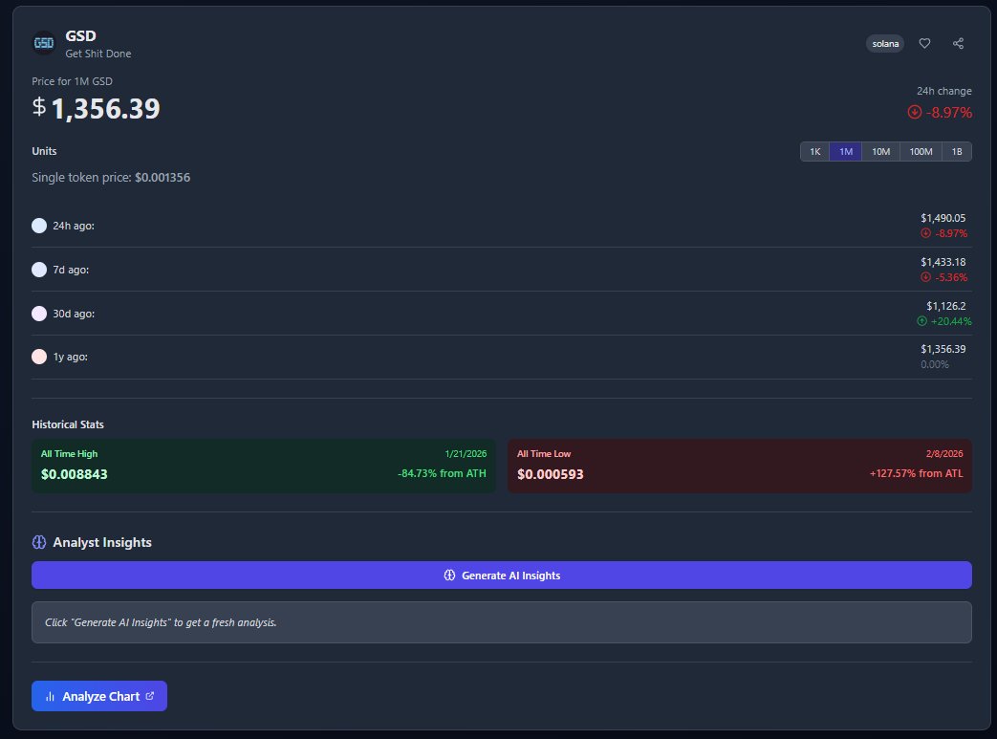Click +127.57% from ATL text

point(917,473)
